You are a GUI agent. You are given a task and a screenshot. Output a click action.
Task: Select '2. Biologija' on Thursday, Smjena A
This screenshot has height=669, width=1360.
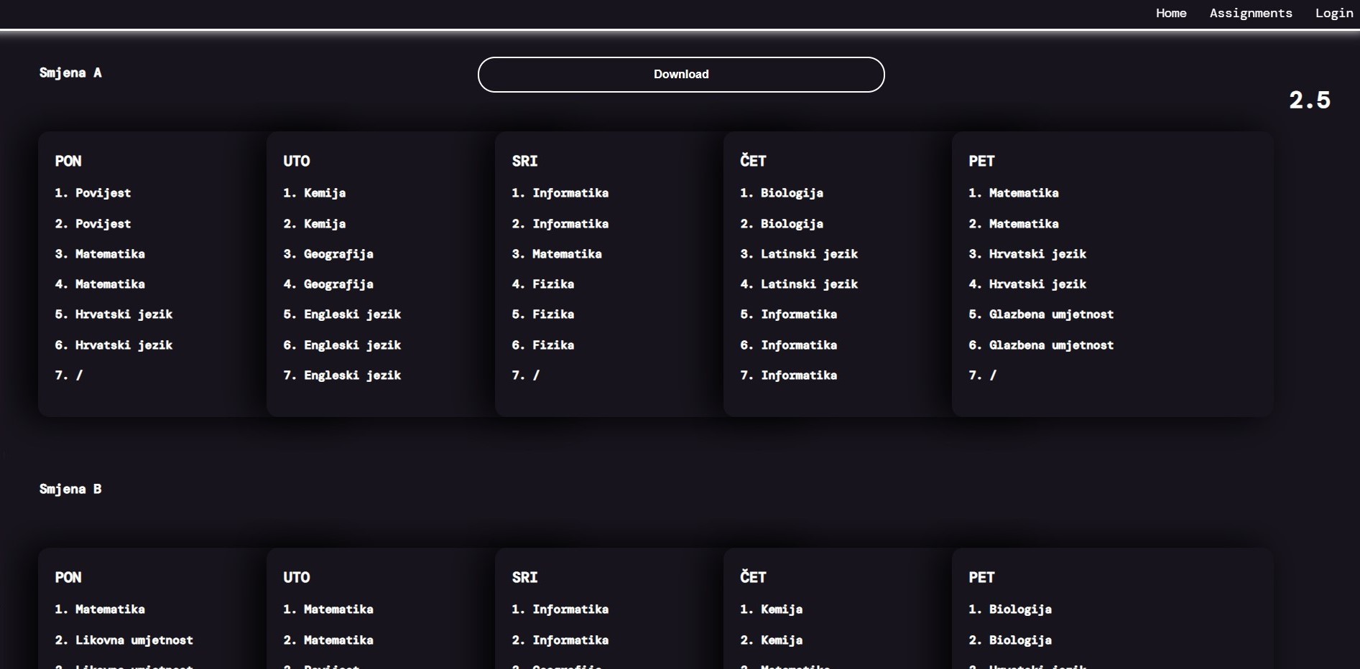click(782, 224)
